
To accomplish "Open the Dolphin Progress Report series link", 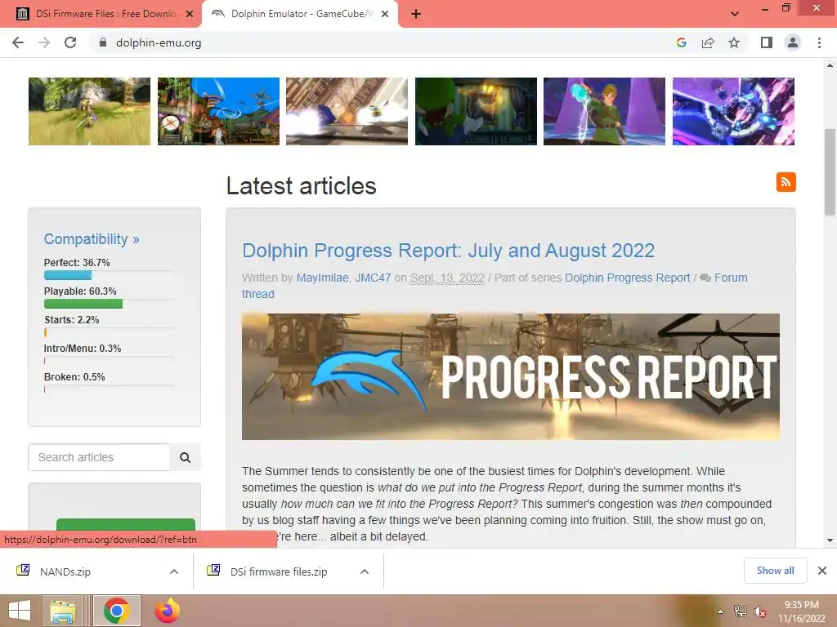I will coord(627,278).
